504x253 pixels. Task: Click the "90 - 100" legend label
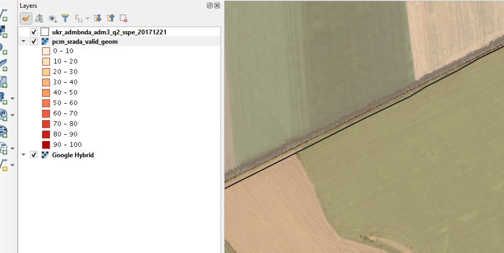click(x=68, y=145)
